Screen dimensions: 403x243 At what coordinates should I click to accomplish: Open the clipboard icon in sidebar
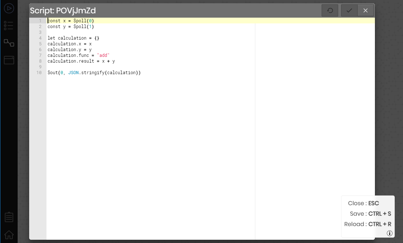tap(9, 217)
